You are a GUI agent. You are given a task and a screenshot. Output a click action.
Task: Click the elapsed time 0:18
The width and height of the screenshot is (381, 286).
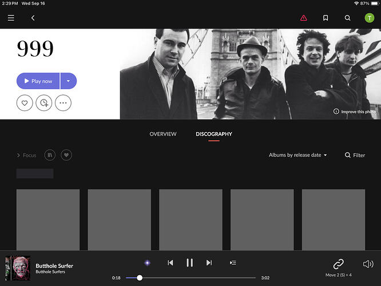point(116,278)
